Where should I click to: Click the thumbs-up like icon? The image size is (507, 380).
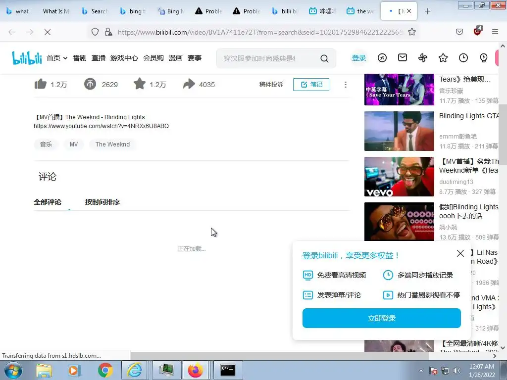41,84
